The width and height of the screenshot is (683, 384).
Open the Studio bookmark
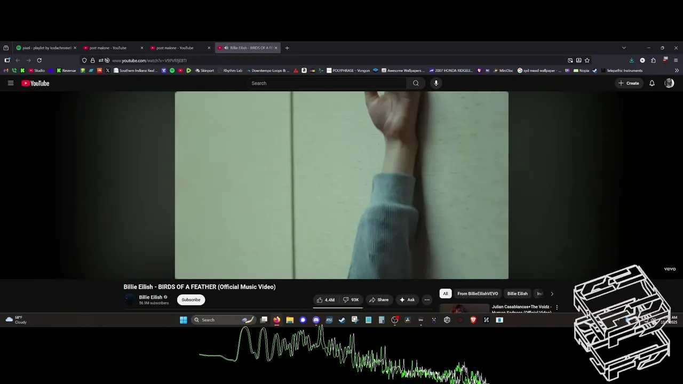click(x=37, y=70)
